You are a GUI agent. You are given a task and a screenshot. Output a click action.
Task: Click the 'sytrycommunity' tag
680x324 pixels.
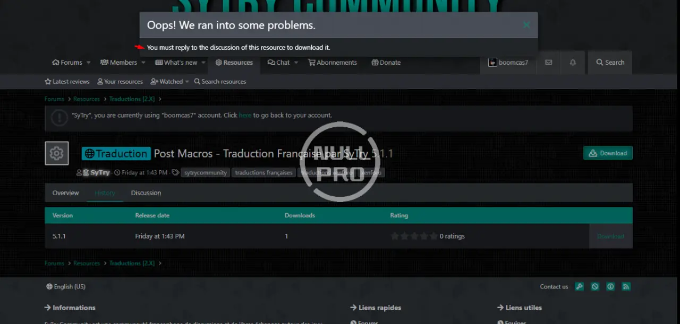tap(206, 173)
